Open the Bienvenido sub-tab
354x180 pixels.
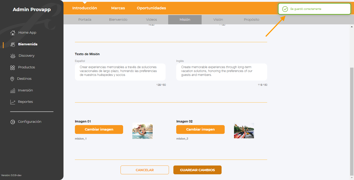118,20
